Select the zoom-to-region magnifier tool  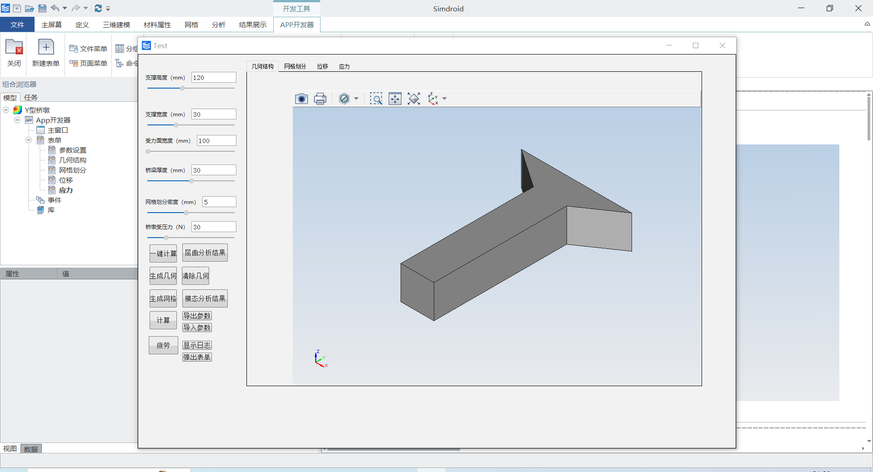click(x=376, y=99)
